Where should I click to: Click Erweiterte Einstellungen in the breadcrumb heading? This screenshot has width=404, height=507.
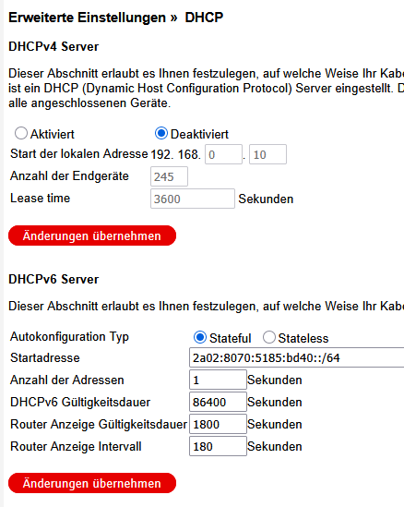(x=88, y=18)
